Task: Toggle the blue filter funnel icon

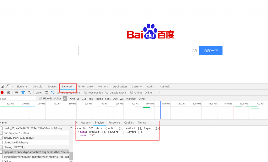Action: (x=23, y=93)
